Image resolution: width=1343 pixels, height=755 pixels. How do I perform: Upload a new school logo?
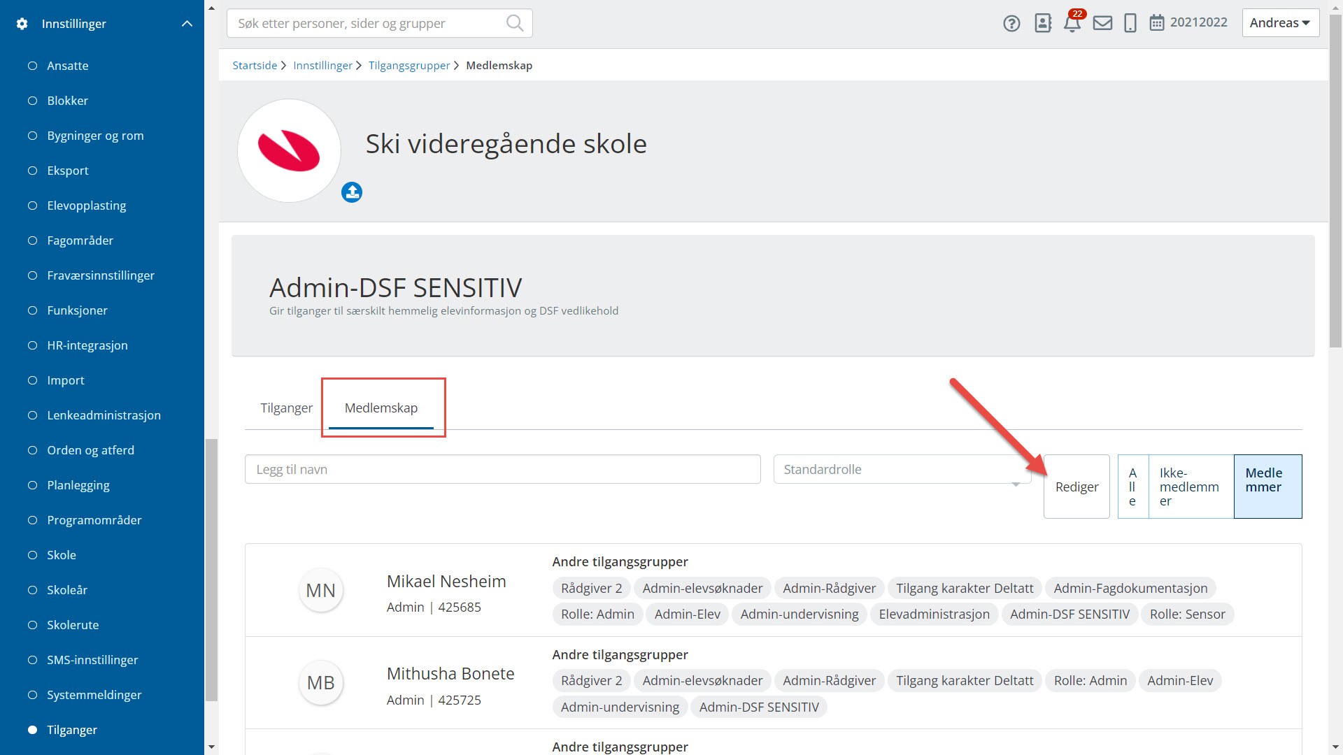[352, 192]
